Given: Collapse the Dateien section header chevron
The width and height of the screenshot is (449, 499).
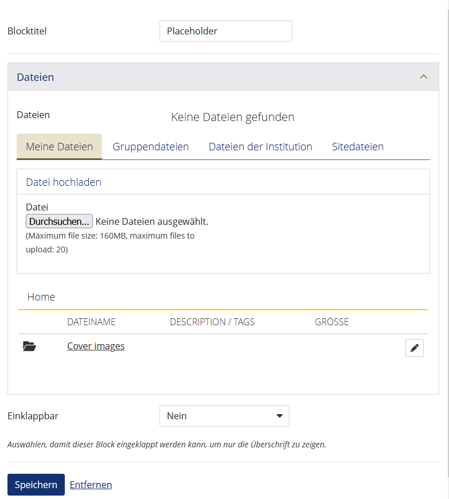Looking at the screenshot, I should [424, 77].
